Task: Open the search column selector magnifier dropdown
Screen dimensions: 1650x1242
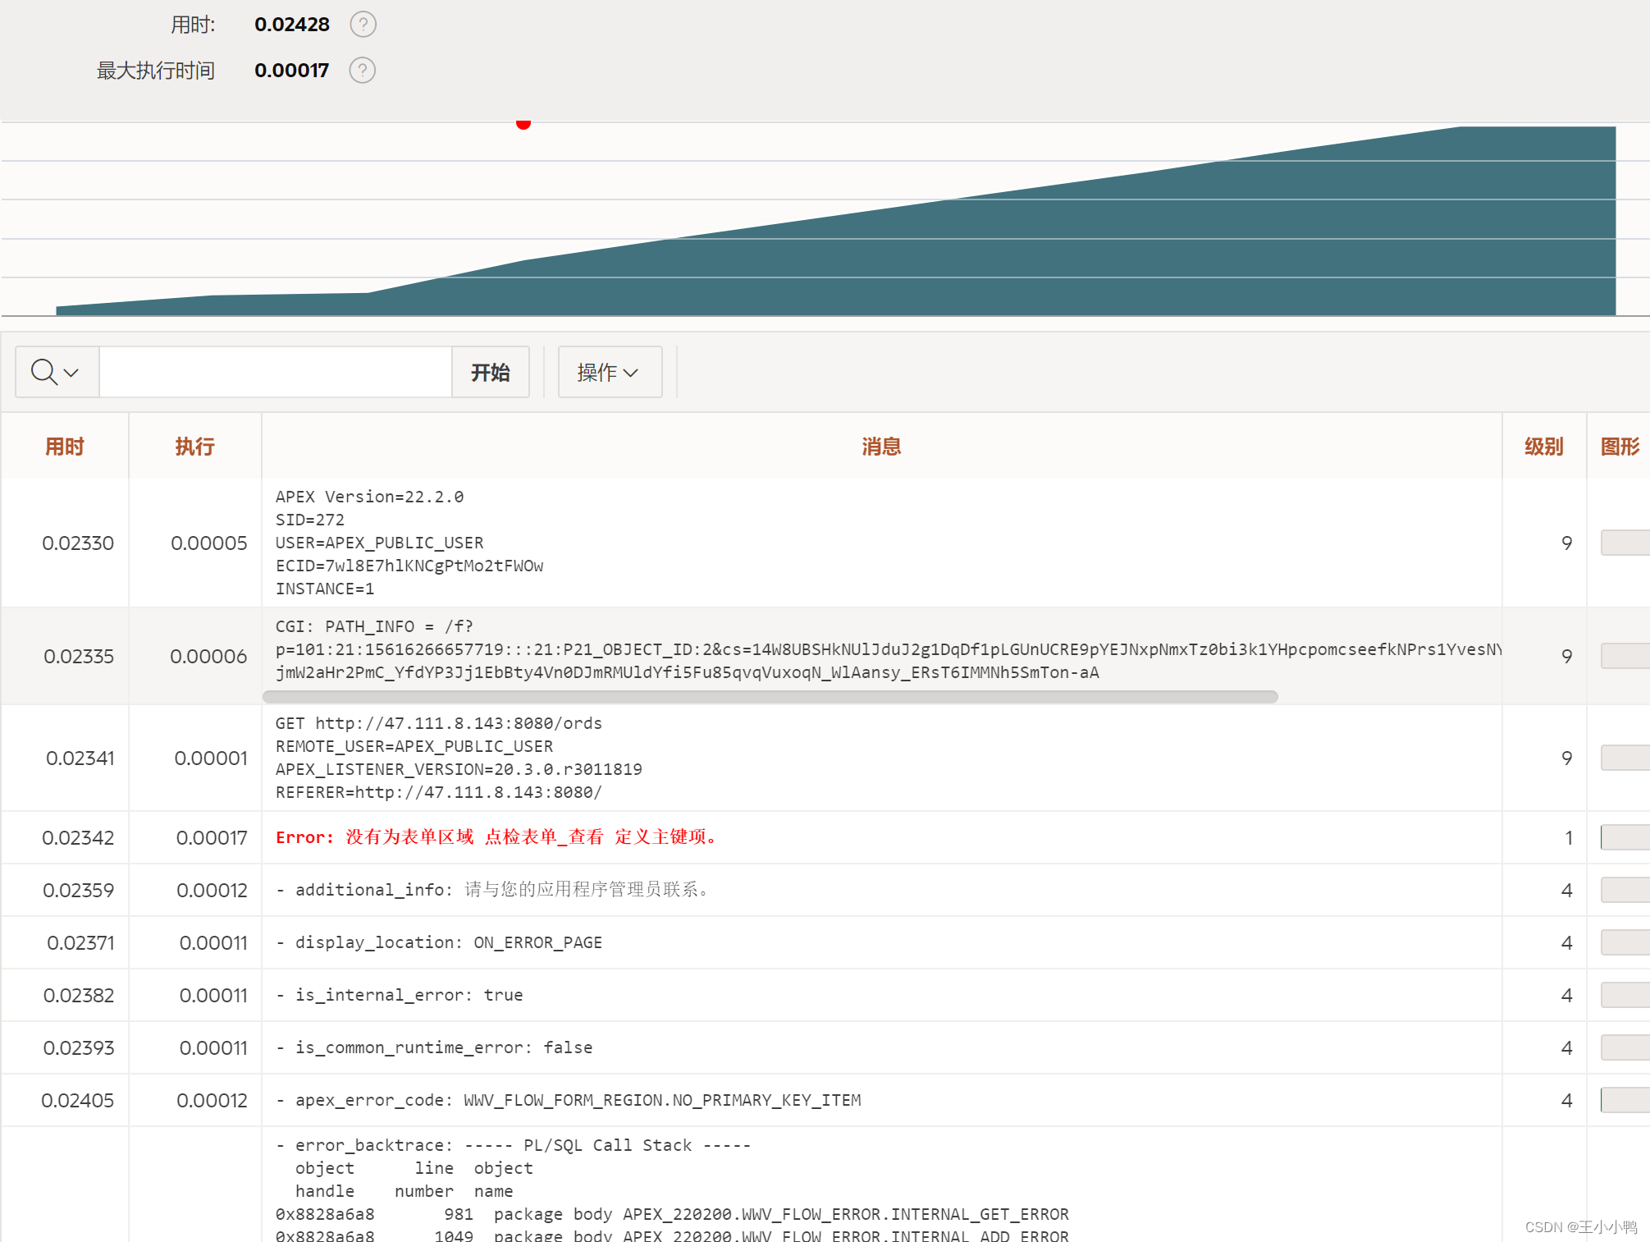Action: [57, 373]
